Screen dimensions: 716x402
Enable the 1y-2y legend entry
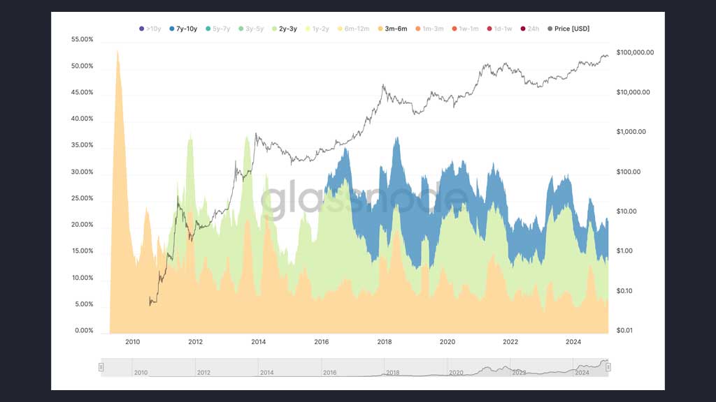pyautogui.click(x=317, y=29)
